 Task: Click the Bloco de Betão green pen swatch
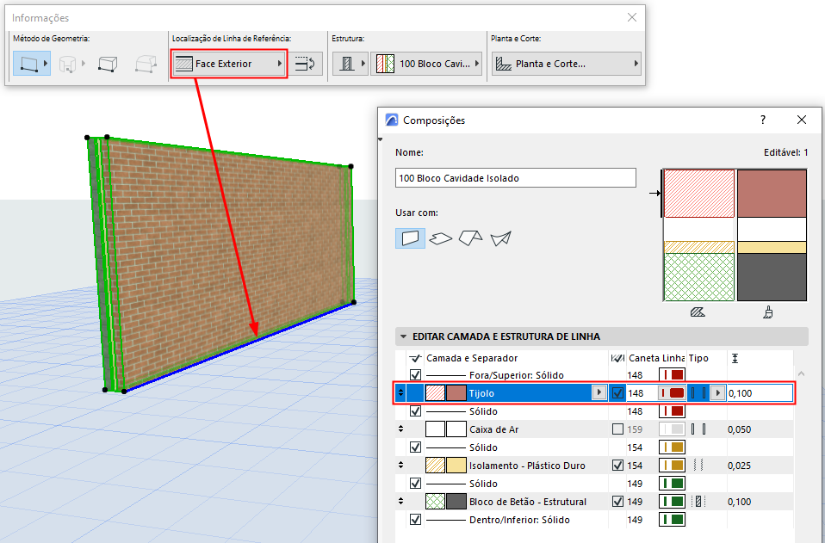[x=672, y=502]
